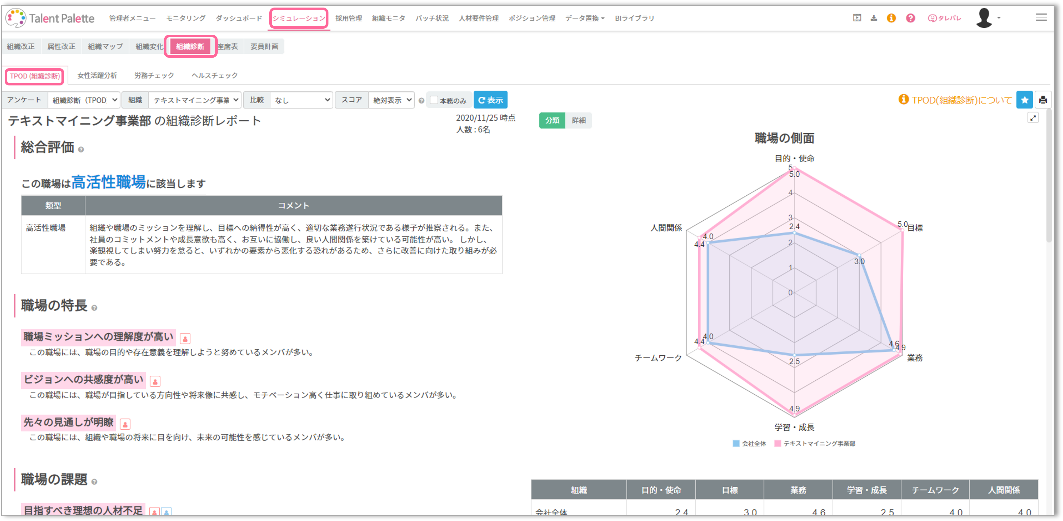Click the download icon in header
Viewport: 1063px width, 521px height.
click(x=874, y=18)
